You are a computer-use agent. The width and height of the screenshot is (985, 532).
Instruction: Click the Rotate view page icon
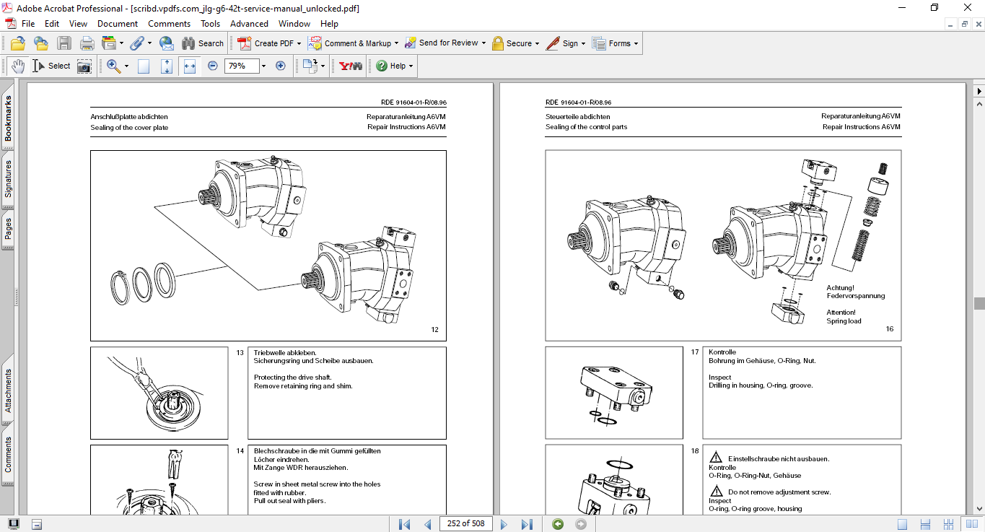309,66
